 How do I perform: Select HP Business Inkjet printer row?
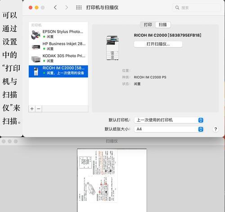[x=58, y=46]
